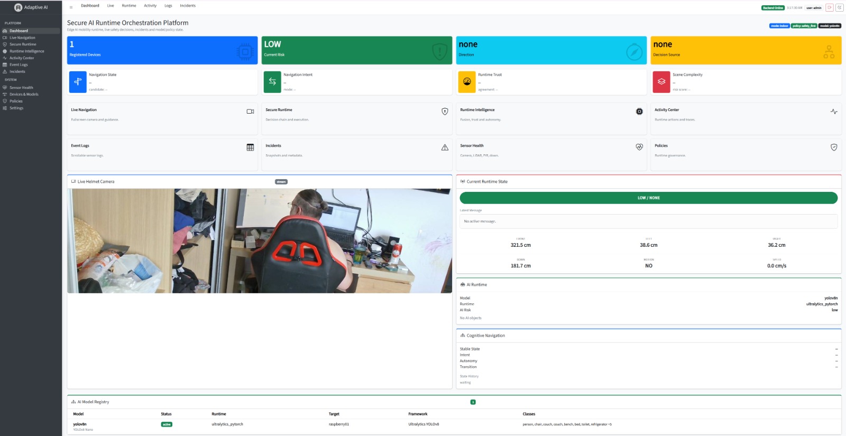Click the shield icon on Current Risk tile
Screen dimensions: 846x436
439,52
